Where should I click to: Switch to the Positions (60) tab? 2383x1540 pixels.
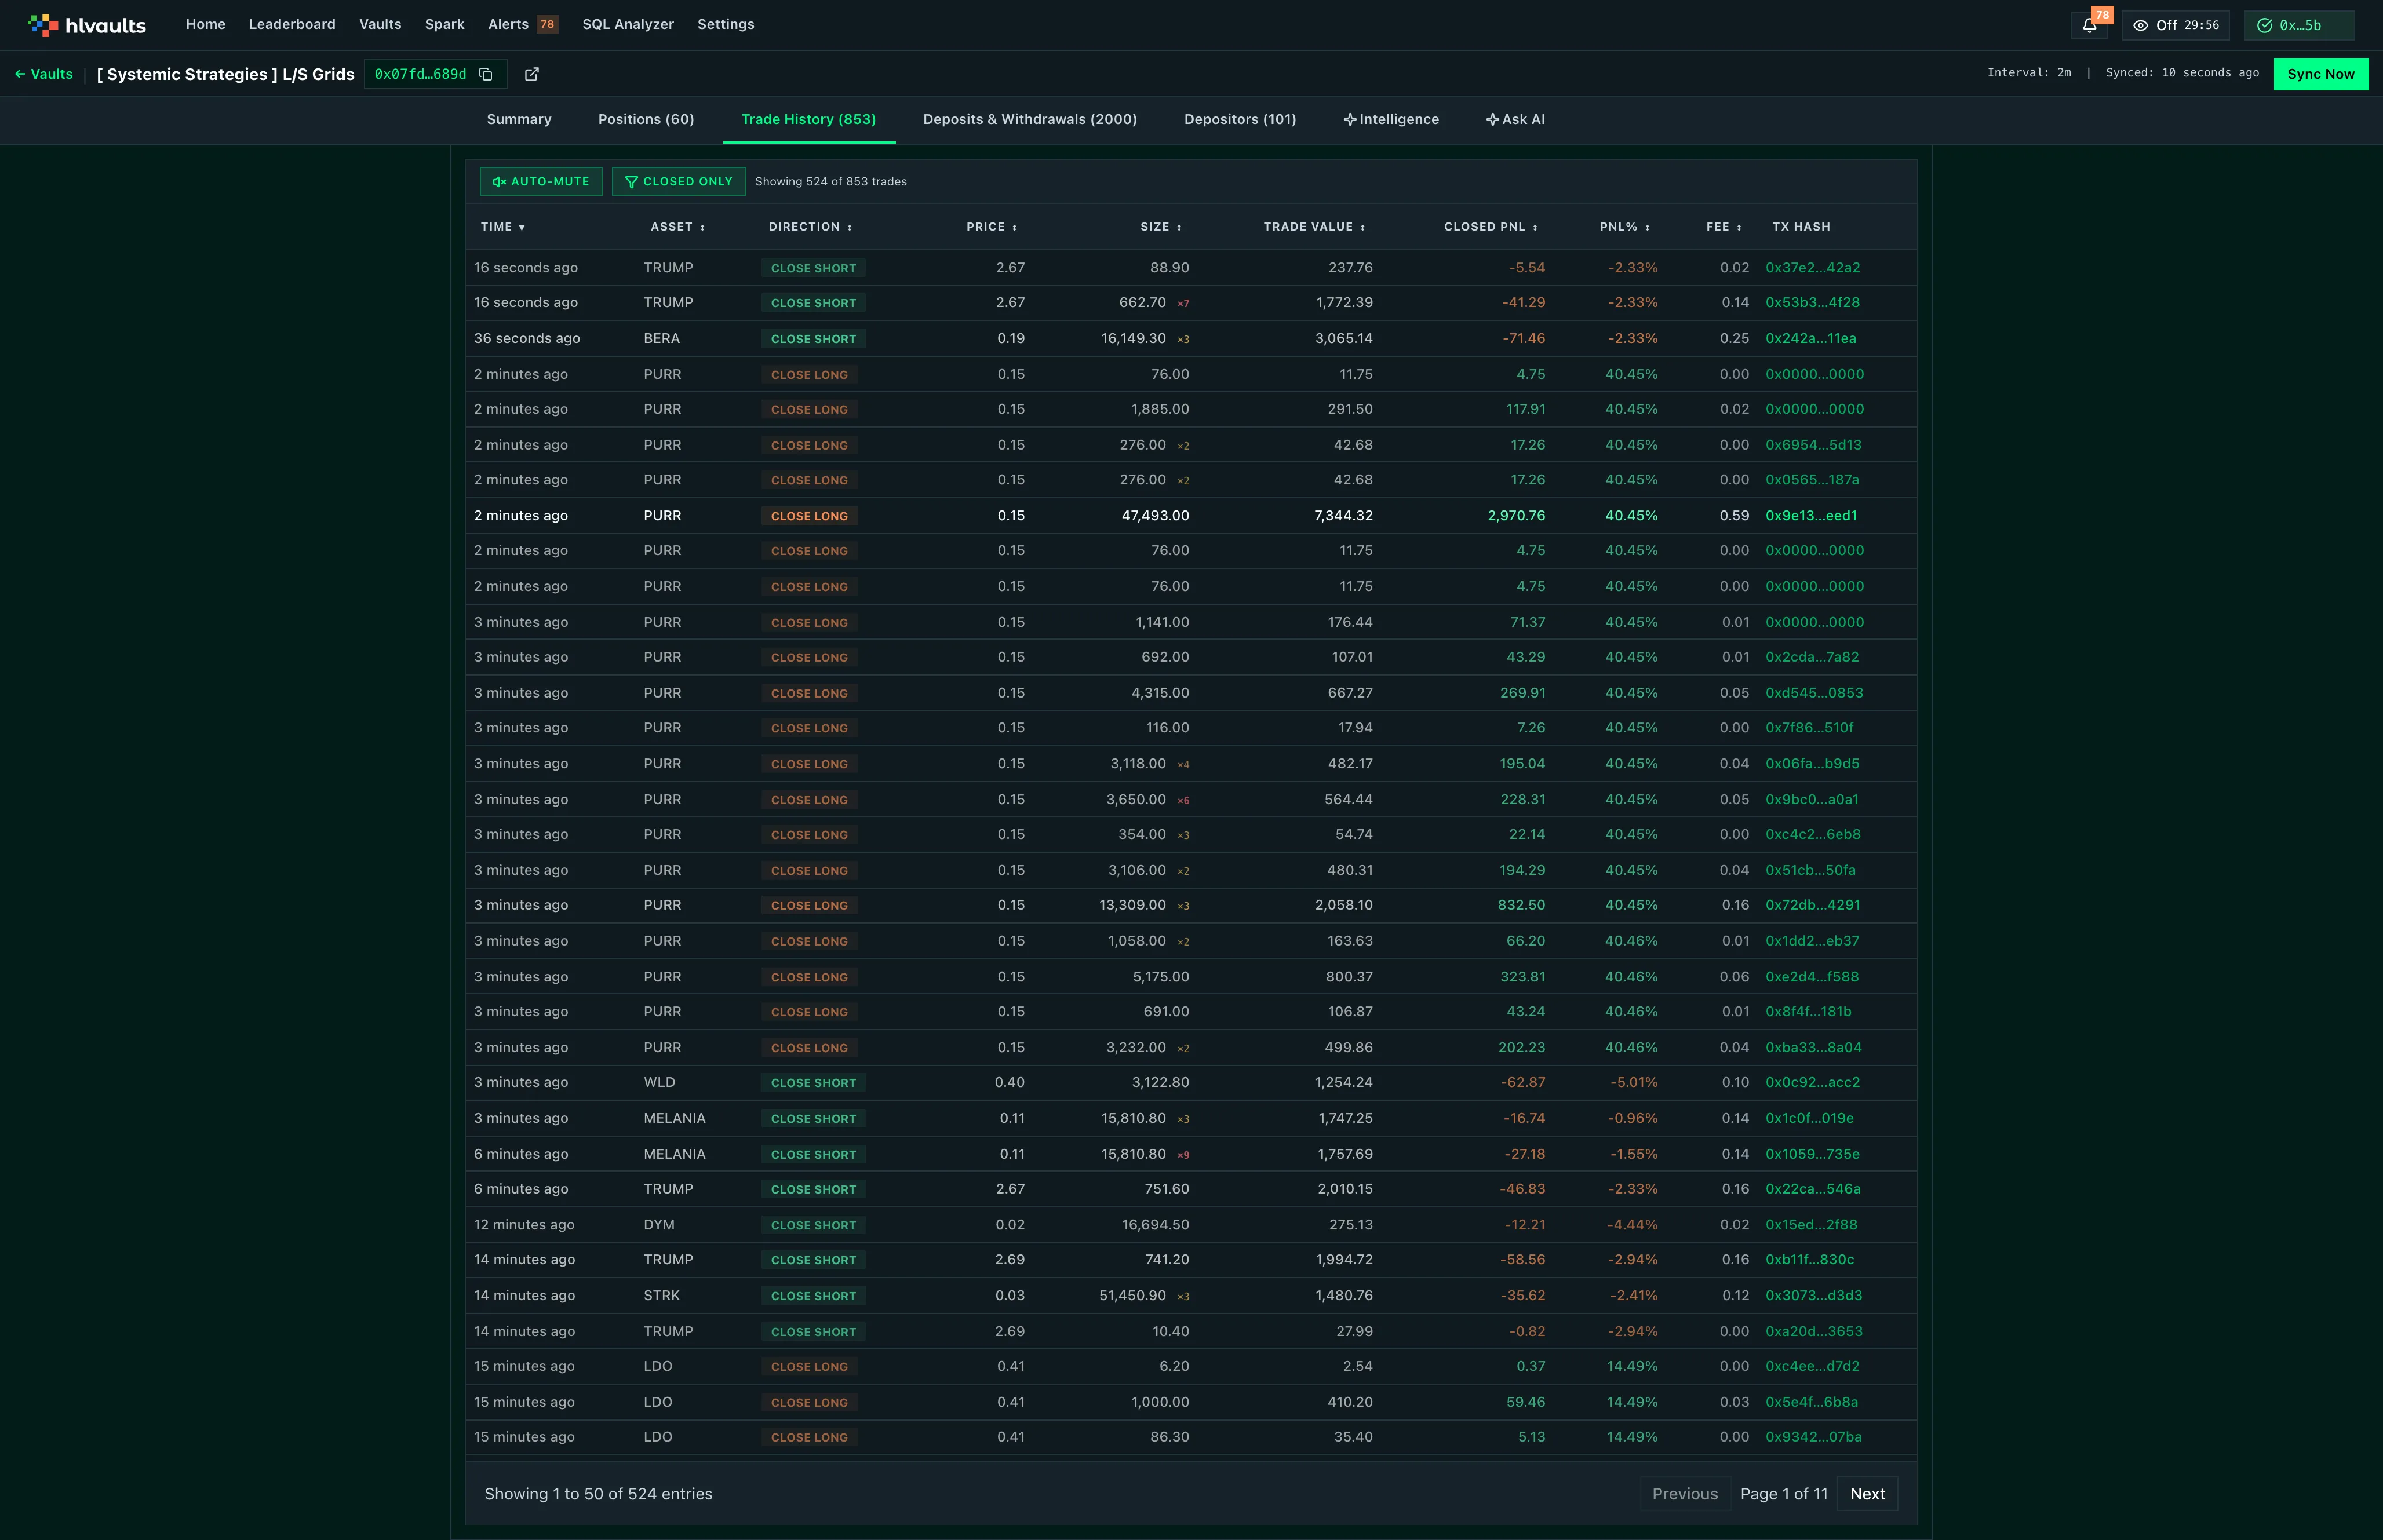pyautogui.click(x=646, y=119)
